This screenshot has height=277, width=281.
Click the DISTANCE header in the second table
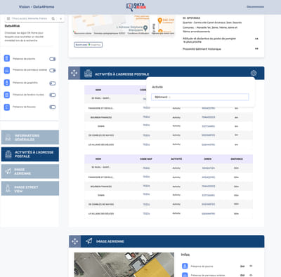tap(237, 159)
